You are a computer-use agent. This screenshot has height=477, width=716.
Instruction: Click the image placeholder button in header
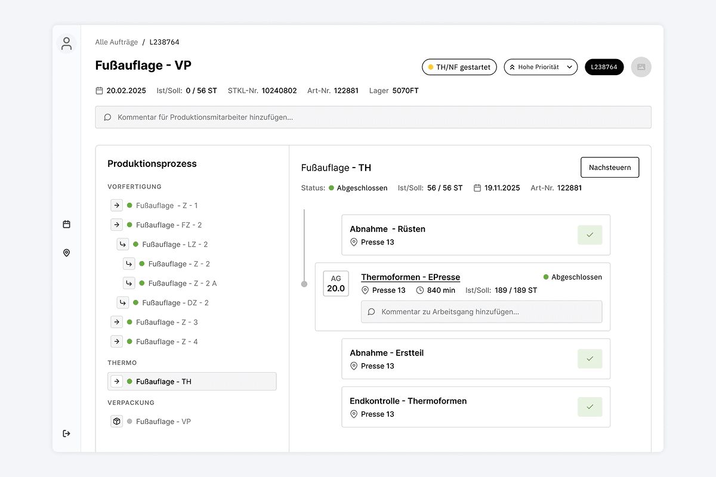click(641, 67)
